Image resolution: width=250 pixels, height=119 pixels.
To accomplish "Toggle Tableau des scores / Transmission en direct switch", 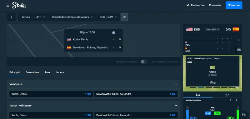I will pos(144,62).
